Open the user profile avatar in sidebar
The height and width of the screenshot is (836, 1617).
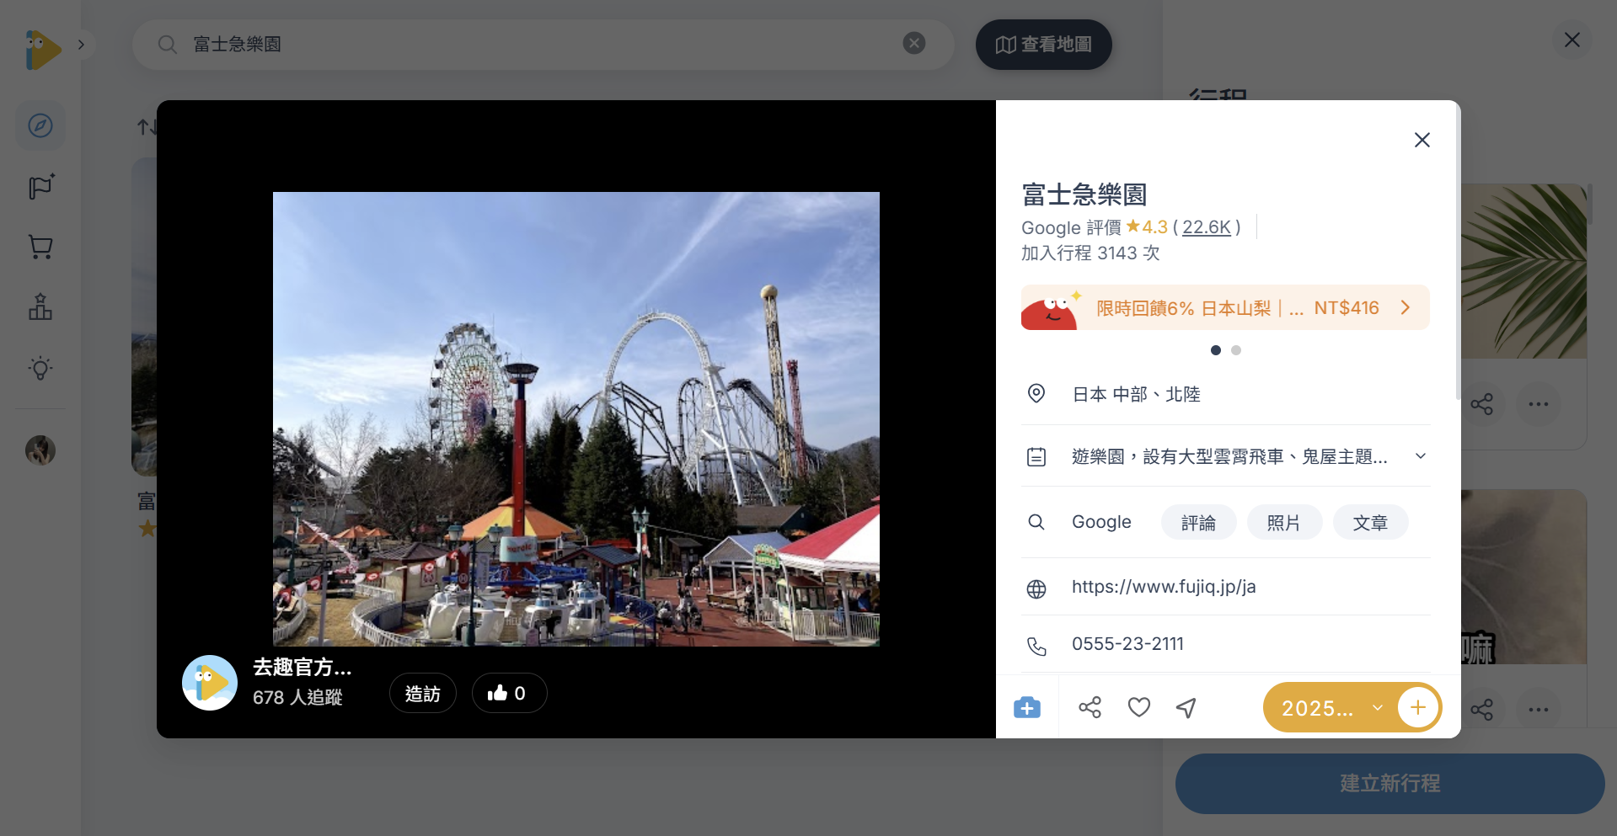tap(40, 450)
